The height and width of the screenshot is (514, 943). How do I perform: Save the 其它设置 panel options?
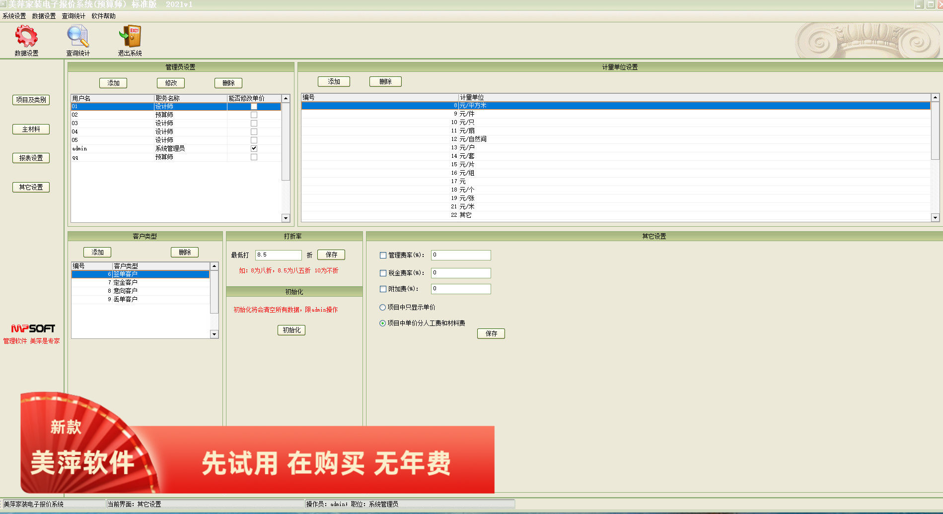pos(491,333)
